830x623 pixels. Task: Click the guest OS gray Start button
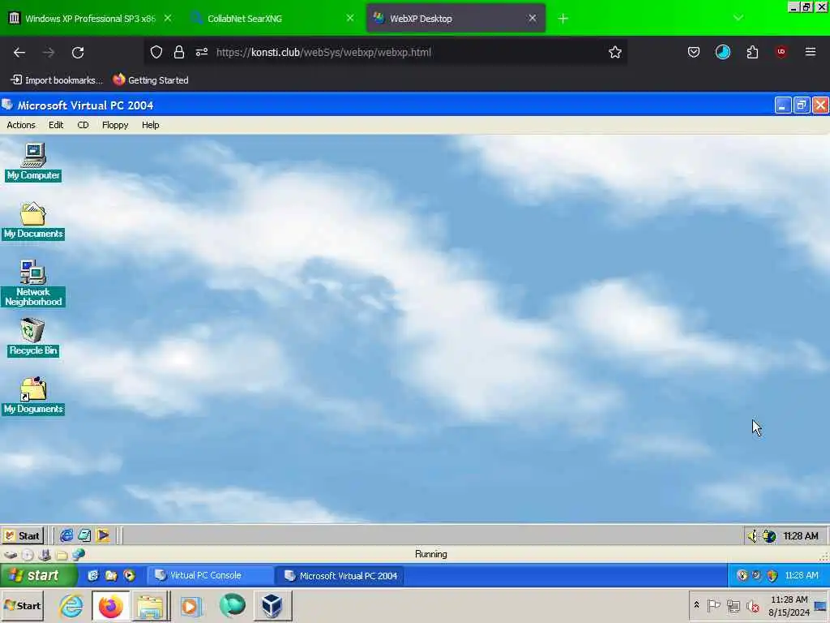(22, 535)
